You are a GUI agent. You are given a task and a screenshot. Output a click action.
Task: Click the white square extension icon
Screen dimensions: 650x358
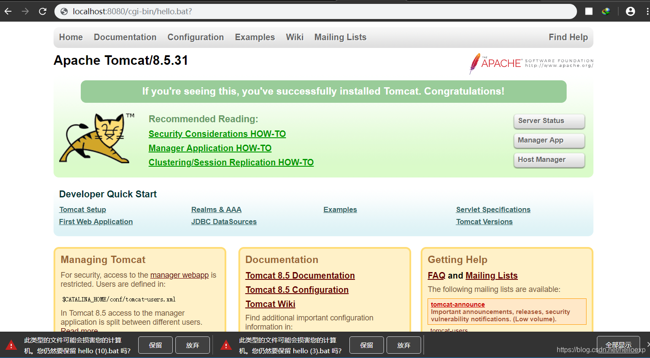pos(589,11)
